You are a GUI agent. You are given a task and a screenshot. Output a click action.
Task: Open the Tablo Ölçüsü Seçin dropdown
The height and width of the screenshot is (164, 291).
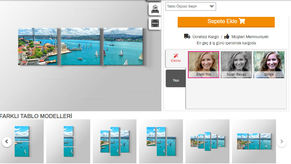click(x=190, y=6)
